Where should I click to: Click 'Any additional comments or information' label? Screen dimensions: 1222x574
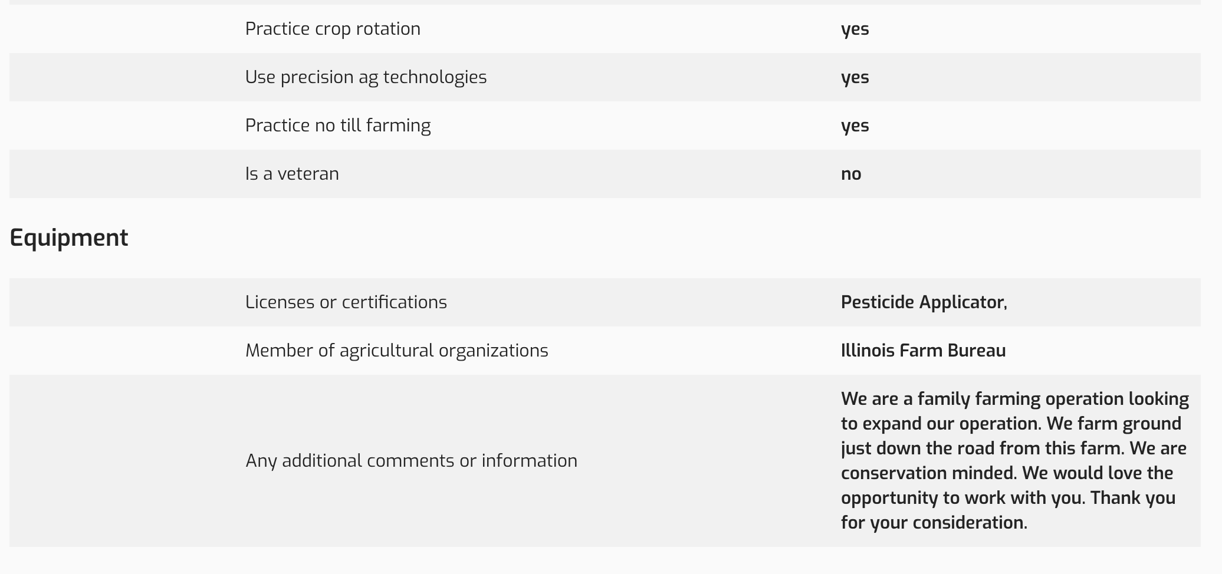coord(411,461)
